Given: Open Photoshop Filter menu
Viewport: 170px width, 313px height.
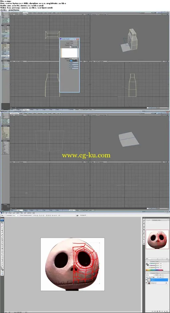Looking at the screenshot, I should (22, 213).
